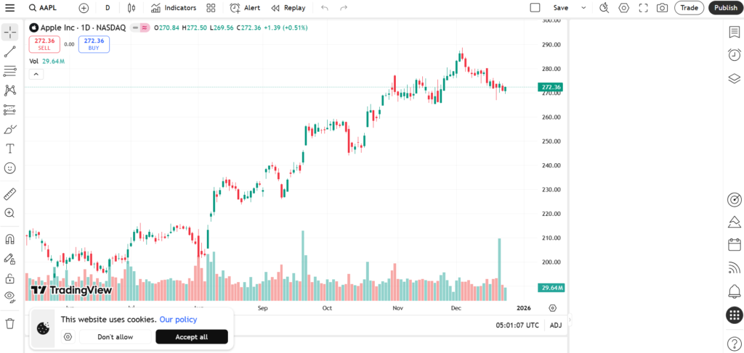Open the News feed signal icon
This screenshot has height=353, width=744.
pos(734,268)
